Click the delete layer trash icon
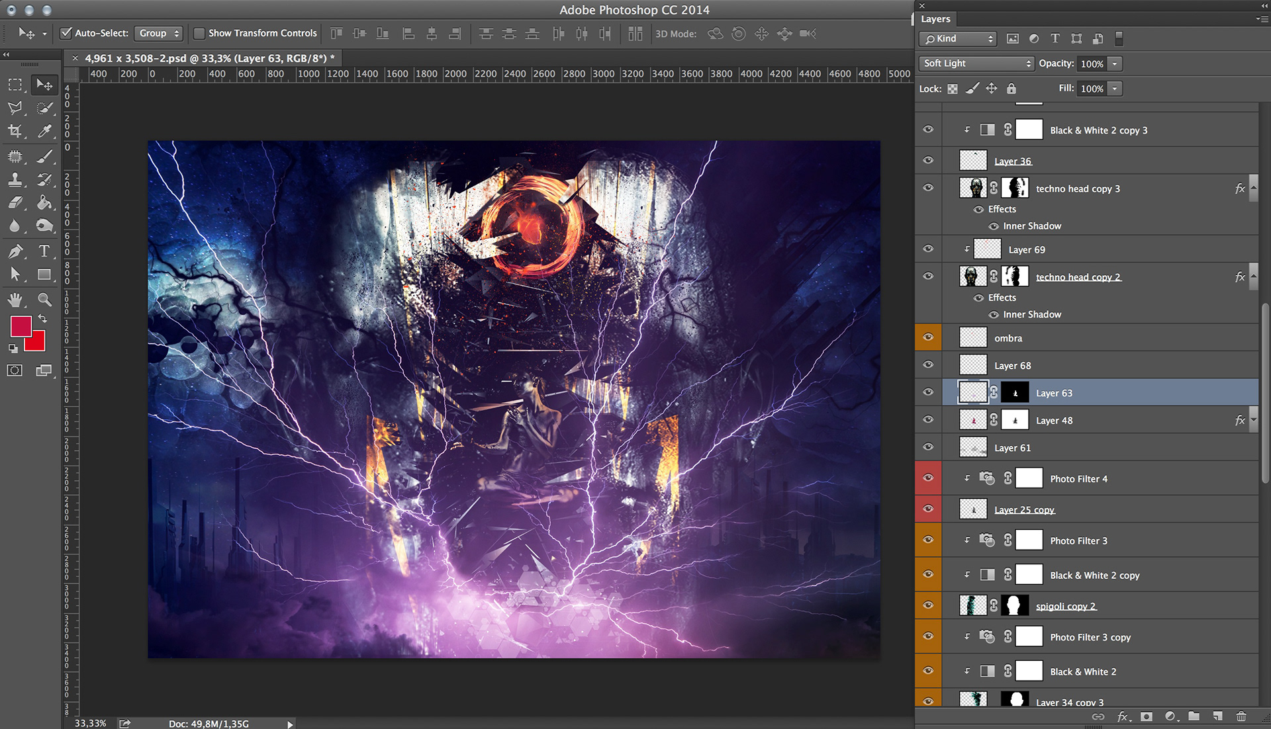Screen dimensions: 1271x729 [1241, 716]
